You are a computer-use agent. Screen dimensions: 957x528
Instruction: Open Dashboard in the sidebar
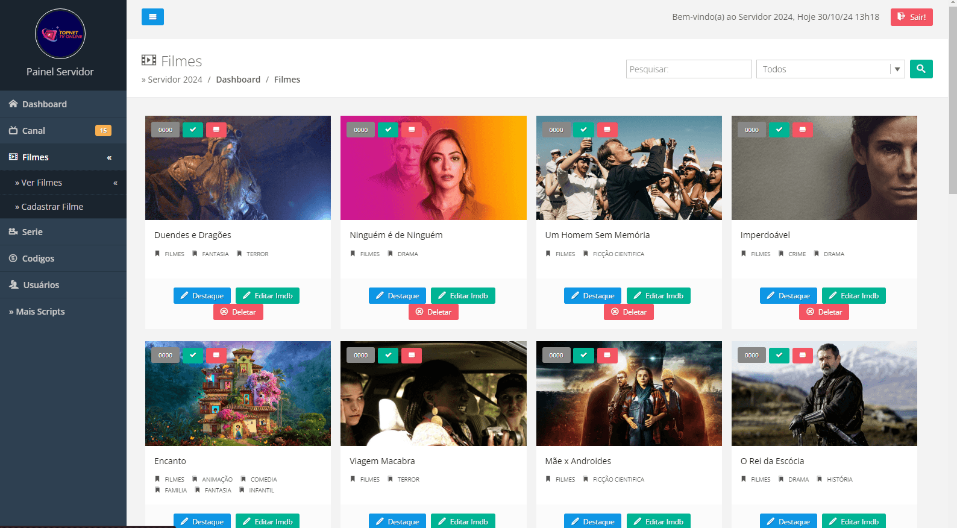(63, 104)
